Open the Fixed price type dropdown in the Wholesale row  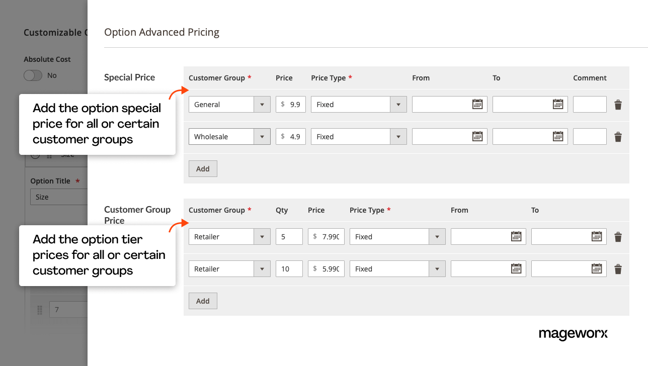click(x=398, y=136)
